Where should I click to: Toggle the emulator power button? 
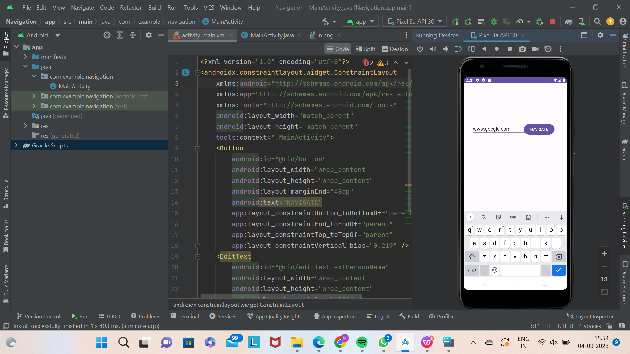click(x=420, y=49)
